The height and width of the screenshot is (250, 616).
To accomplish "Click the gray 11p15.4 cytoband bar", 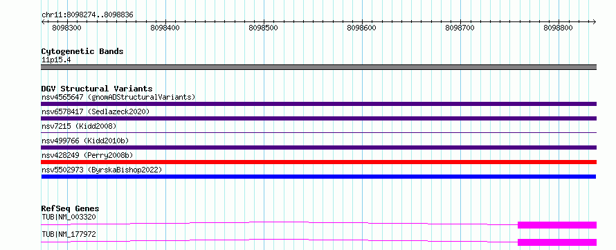I will point(318,67).
